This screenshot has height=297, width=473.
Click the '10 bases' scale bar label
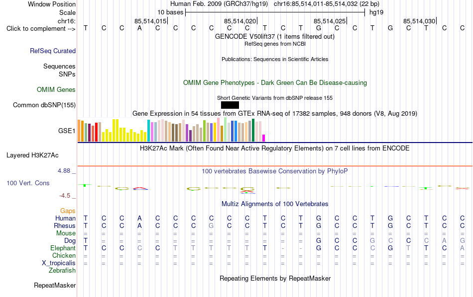[170, 12]
